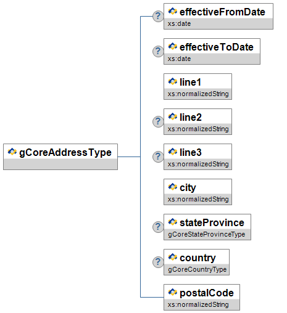Select the gCoreAddressType root node
The width and height of the screenshot is (287, 313).
pyautogui.click(x=60, y=156)
